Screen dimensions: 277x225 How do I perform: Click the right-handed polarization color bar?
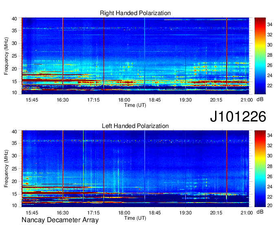coord(260,56)
